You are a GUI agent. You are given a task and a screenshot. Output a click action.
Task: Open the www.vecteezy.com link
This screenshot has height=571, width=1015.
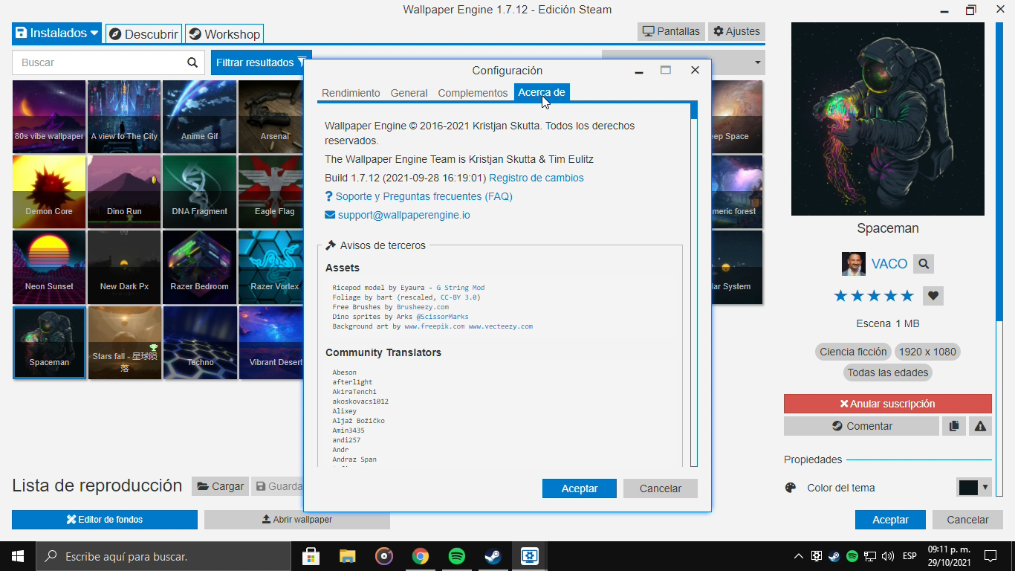tap(500, 326)
